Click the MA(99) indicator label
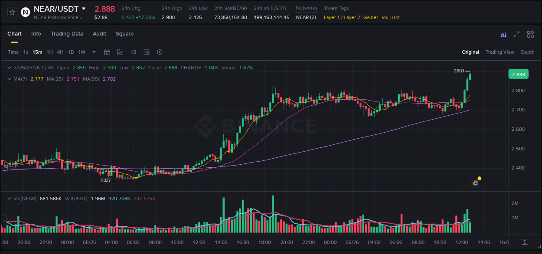Image resolution: width=542 pixels, height=254 pixels. 91,79
